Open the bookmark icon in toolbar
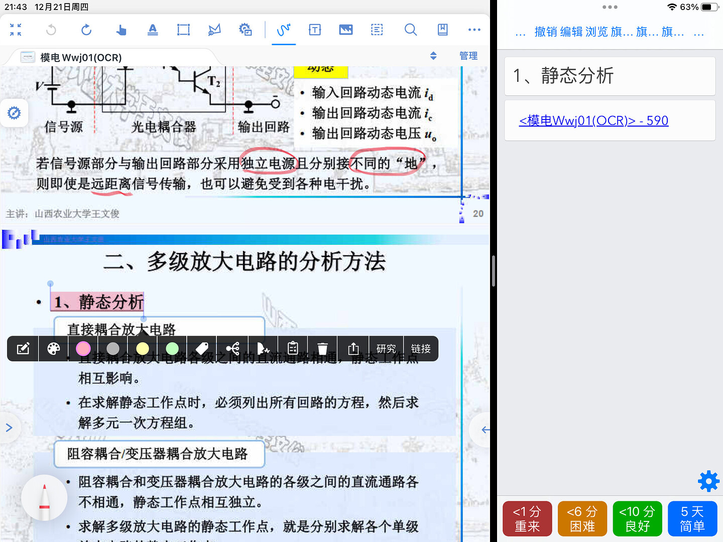The height and width of the screenshot is (542, 723). pos(442,30)
